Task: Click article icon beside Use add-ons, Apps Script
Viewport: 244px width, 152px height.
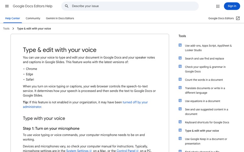Action: click(180, 45)
